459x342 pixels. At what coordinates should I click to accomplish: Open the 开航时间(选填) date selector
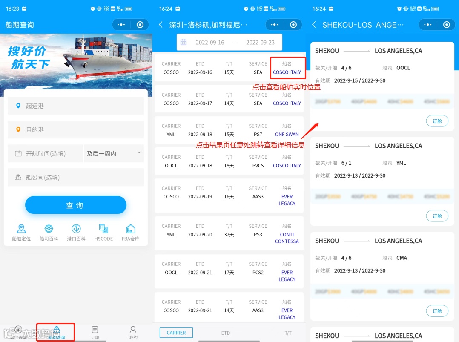45,153
